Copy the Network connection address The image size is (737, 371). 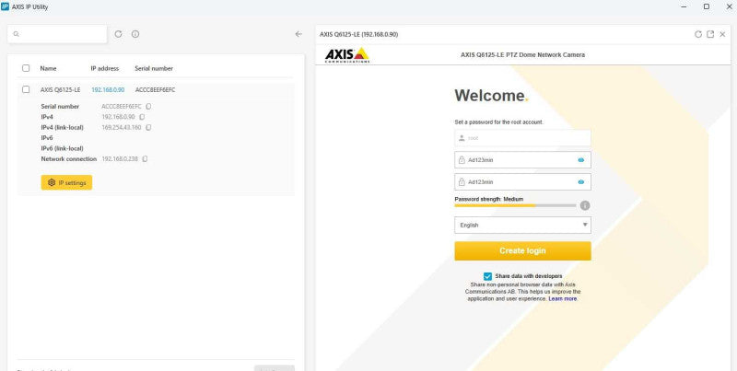145,159
